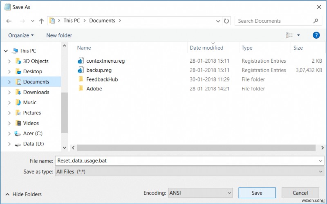The width and height of the screenshot is (327, 204).
Task: Open chevron after Documents in address bar
Action: [120, 21]
